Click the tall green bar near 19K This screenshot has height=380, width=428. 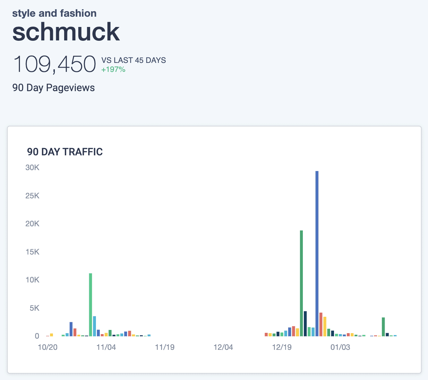coord(301,283)
